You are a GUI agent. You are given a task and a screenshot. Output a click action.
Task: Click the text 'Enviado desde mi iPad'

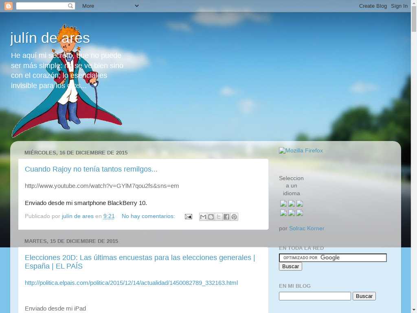(x=55, y=308)
